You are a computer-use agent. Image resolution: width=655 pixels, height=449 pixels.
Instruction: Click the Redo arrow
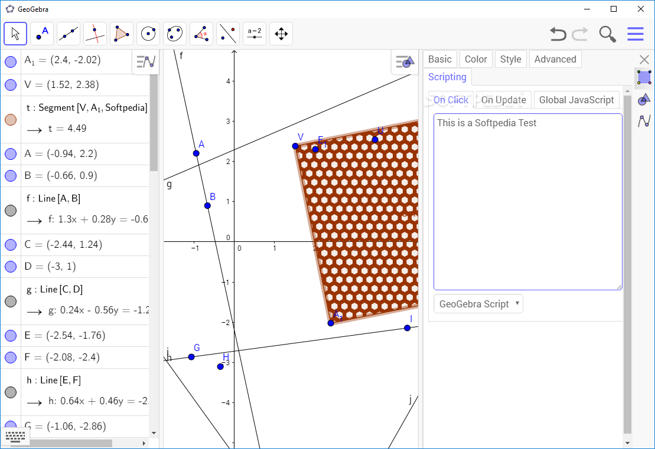[580, 34]
